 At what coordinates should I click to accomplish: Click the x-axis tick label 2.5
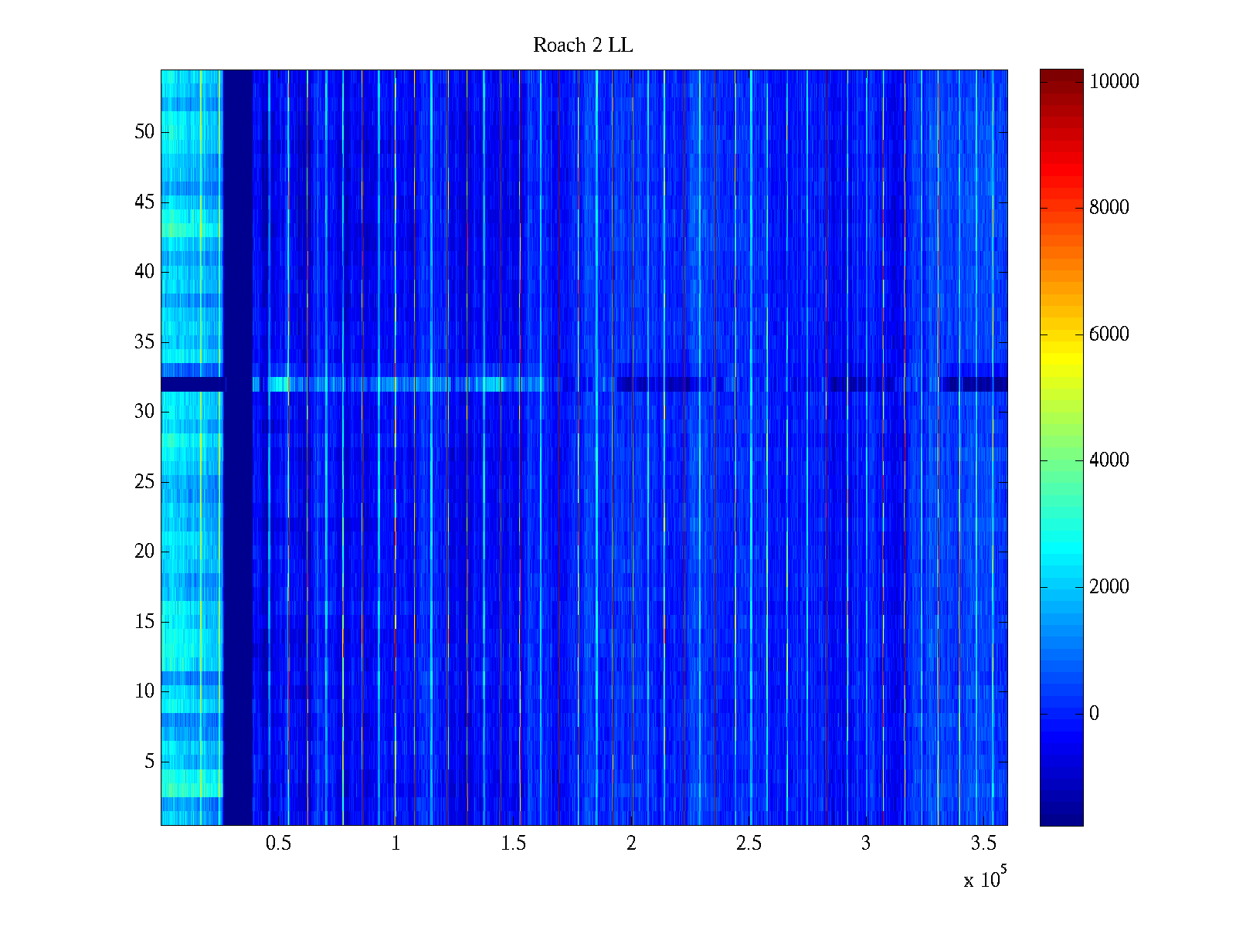pos(748,844)
